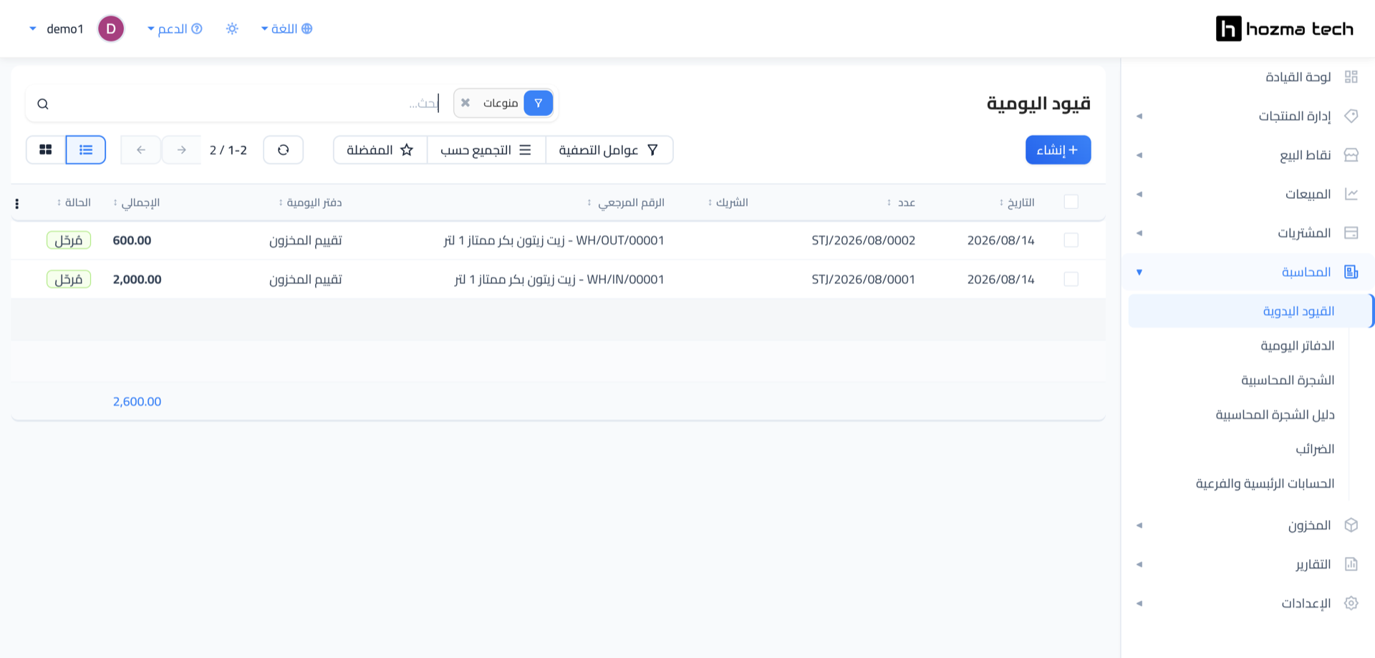Open الحسابات الرئيسية والفرعية menu item
The image size is (1375, 658).
point(1265,483)
